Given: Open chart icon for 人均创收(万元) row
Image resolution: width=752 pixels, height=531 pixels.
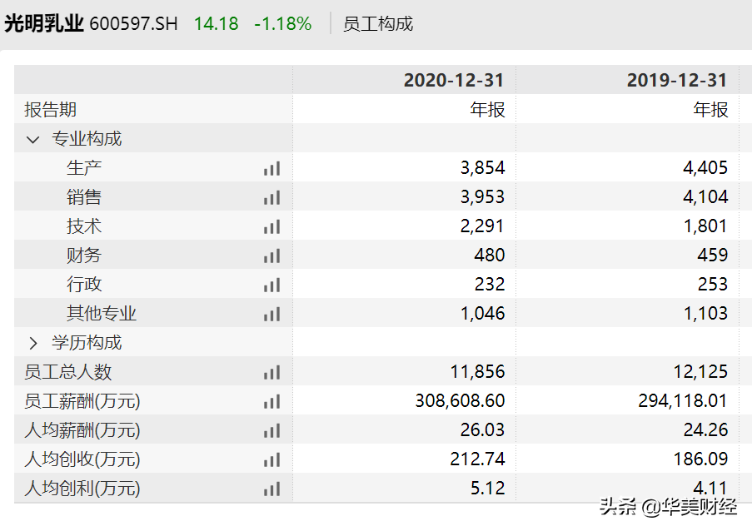Looking at the screenshot, I should [272, 460].
